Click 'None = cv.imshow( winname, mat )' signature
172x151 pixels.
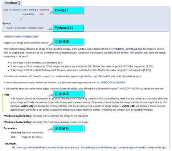click(25, 28)
